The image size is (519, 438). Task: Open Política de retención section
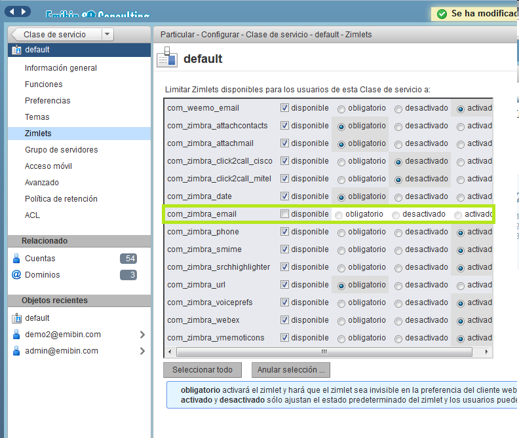tap(61, 199)
